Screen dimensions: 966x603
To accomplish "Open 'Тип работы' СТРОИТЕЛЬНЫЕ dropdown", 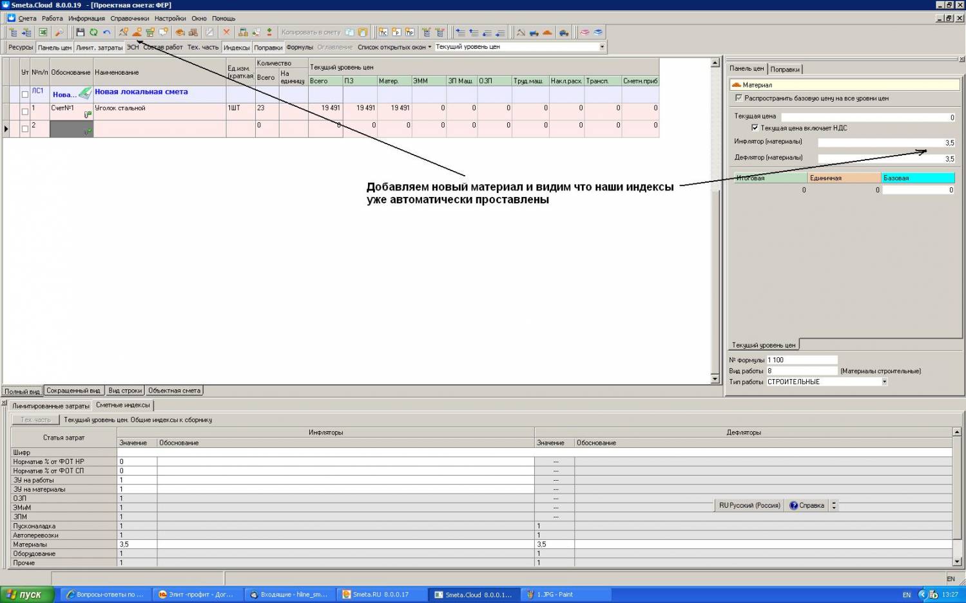I will [884, 382].
